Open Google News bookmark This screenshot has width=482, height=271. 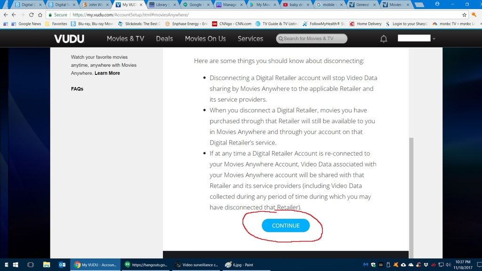(x=26, y=24)
